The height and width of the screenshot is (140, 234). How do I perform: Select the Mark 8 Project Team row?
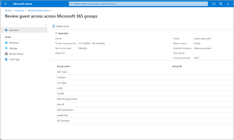coord(67,99)
